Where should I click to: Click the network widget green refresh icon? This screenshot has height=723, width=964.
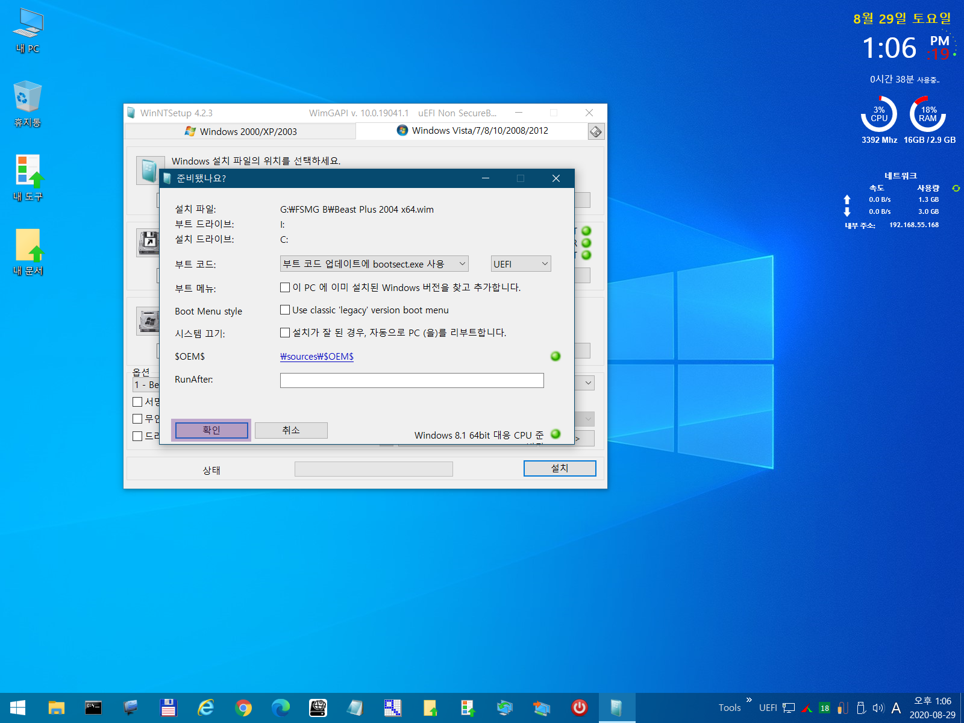tap(956, 189)
